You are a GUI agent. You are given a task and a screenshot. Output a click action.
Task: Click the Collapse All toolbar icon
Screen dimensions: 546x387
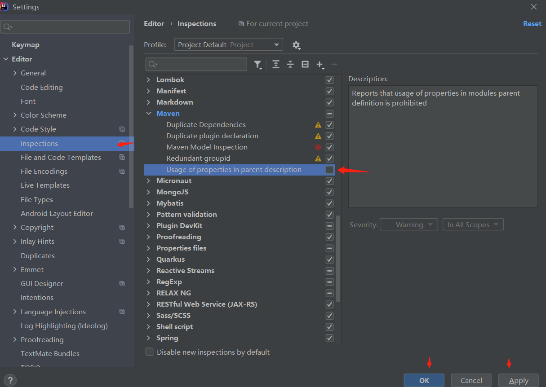coord(290,65)
